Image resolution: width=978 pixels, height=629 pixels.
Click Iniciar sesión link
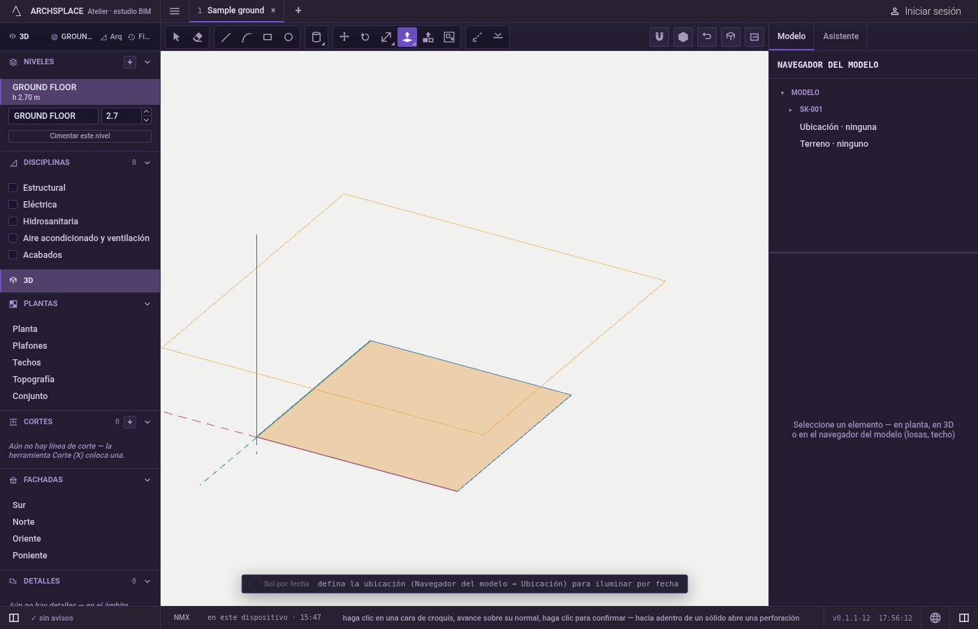click(x=926, y=11)
